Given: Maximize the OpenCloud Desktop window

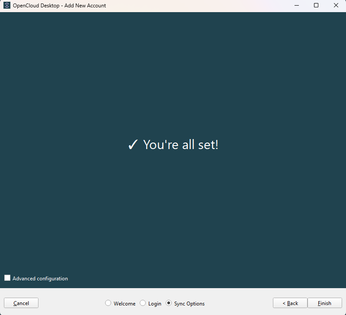Looking at the screenshot, I should point(316,6).
